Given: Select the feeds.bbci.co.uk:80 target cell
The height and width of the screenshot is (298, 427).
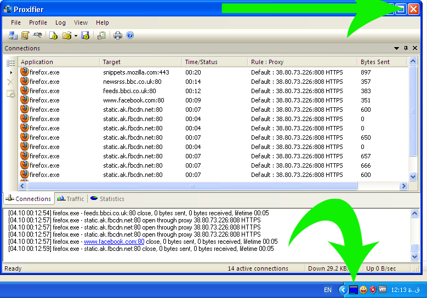Looking at the screenshot, I should pyautogui.click(x=129, y=91).
